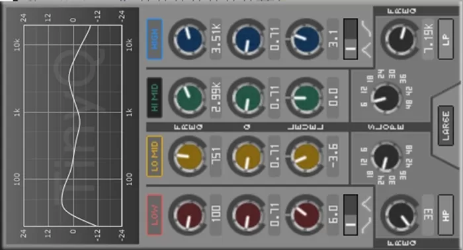Click the yellow LO MID Q knob
The width and height of the screenshot is (463, 250).
[247, 157]
